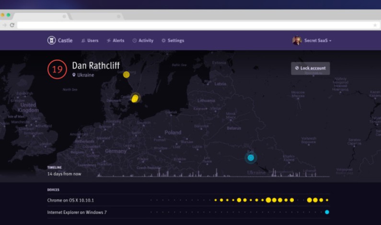Viewport: 381px width, 225px height.
Task: Go to the Activity section
Action: [x=143, y=41]
